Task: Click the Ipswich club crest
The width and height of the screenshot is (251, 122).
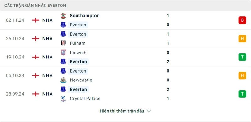Action: [63, 53]
